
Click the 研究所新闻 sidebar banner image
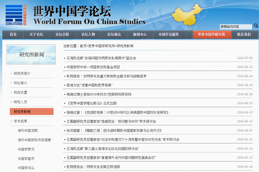click(31, 55)
